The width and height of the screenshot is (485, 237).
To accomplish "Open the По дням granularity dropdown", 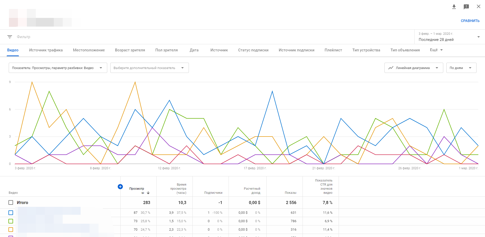I will (461, 68).
